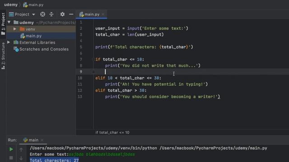Click on user_input variable on line 2
The image size is (289, 162).
[107, 28]
